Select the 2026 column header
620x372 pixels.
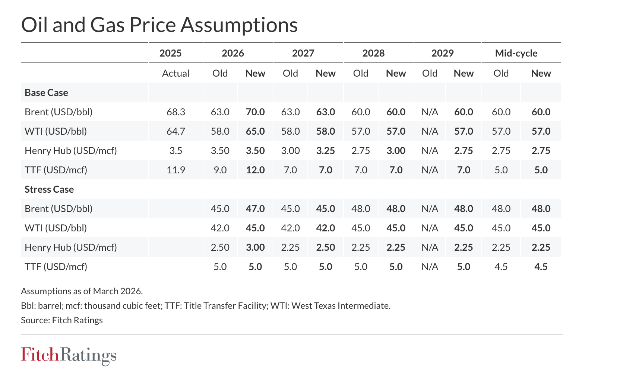(x=233, y=53)
